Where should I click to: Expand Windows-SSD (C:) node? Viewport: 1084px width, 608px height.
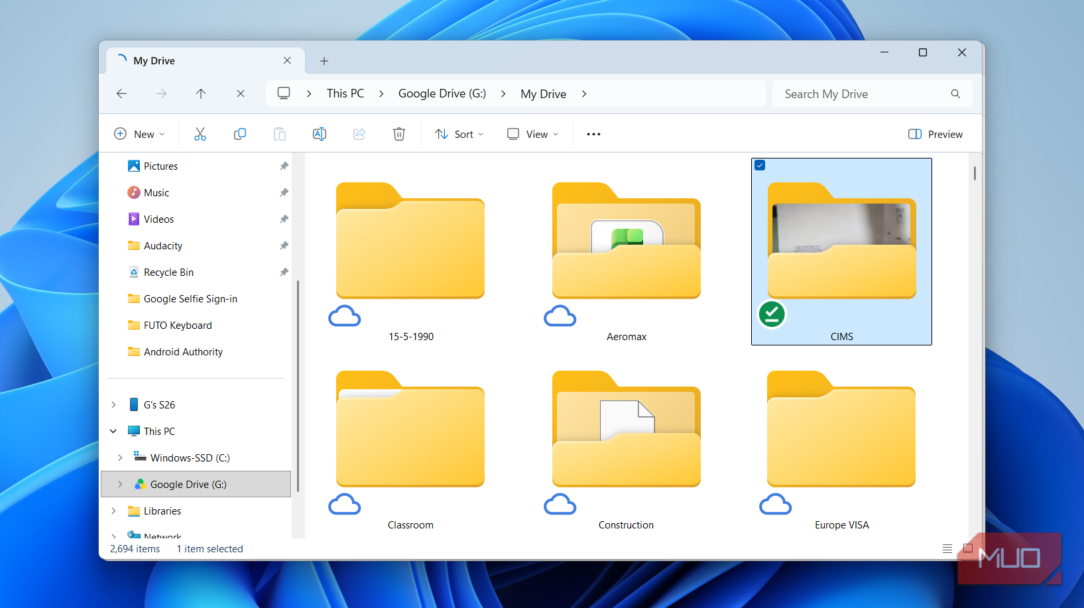120,457
